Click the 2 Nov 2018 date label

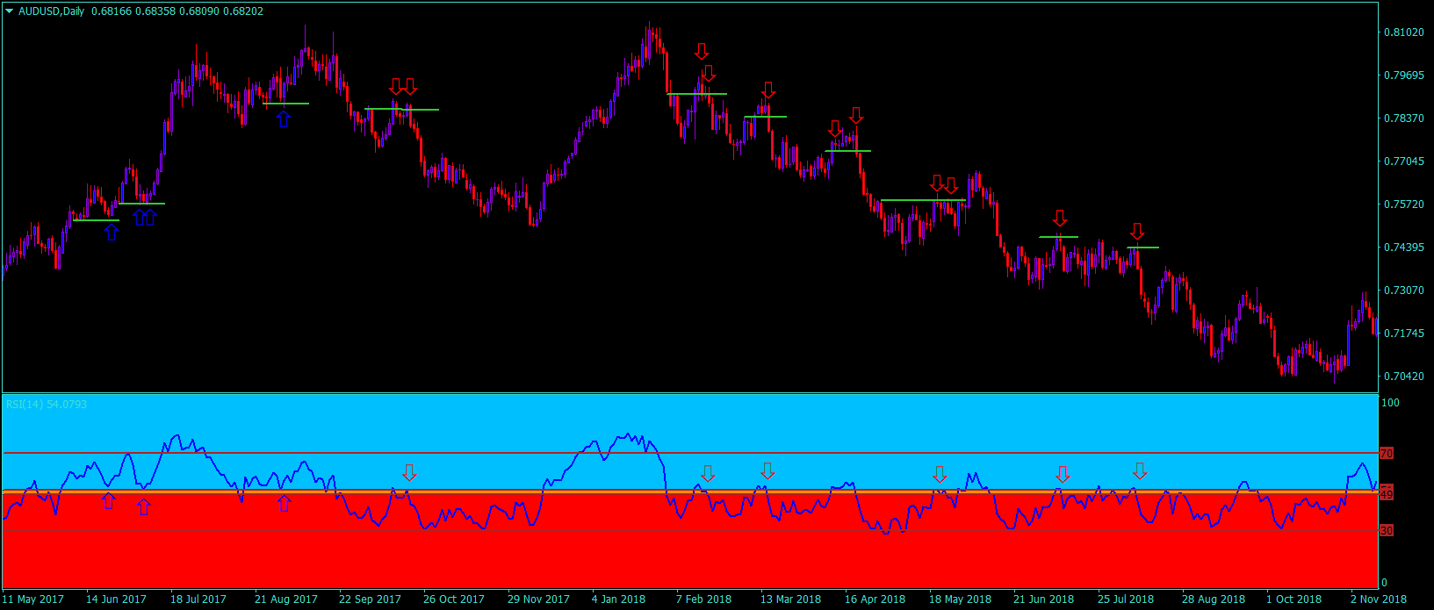tap(1378, 599)
